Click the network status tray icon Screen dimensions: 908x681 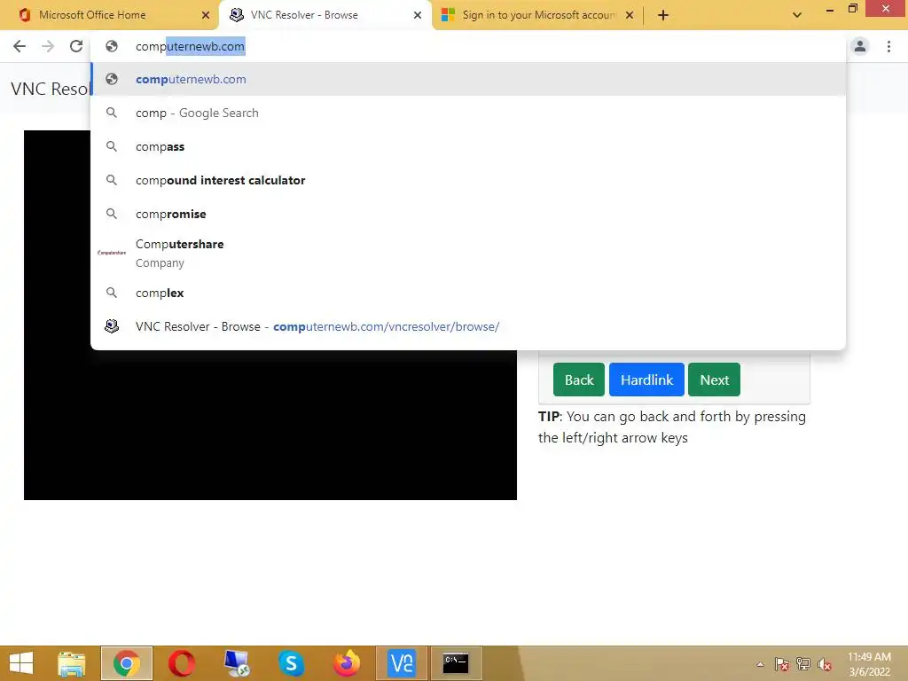pos(803,664)
